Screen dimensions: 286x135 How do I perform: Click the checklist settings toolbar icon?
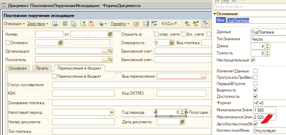pyautogui.click(x=154, y=24)
